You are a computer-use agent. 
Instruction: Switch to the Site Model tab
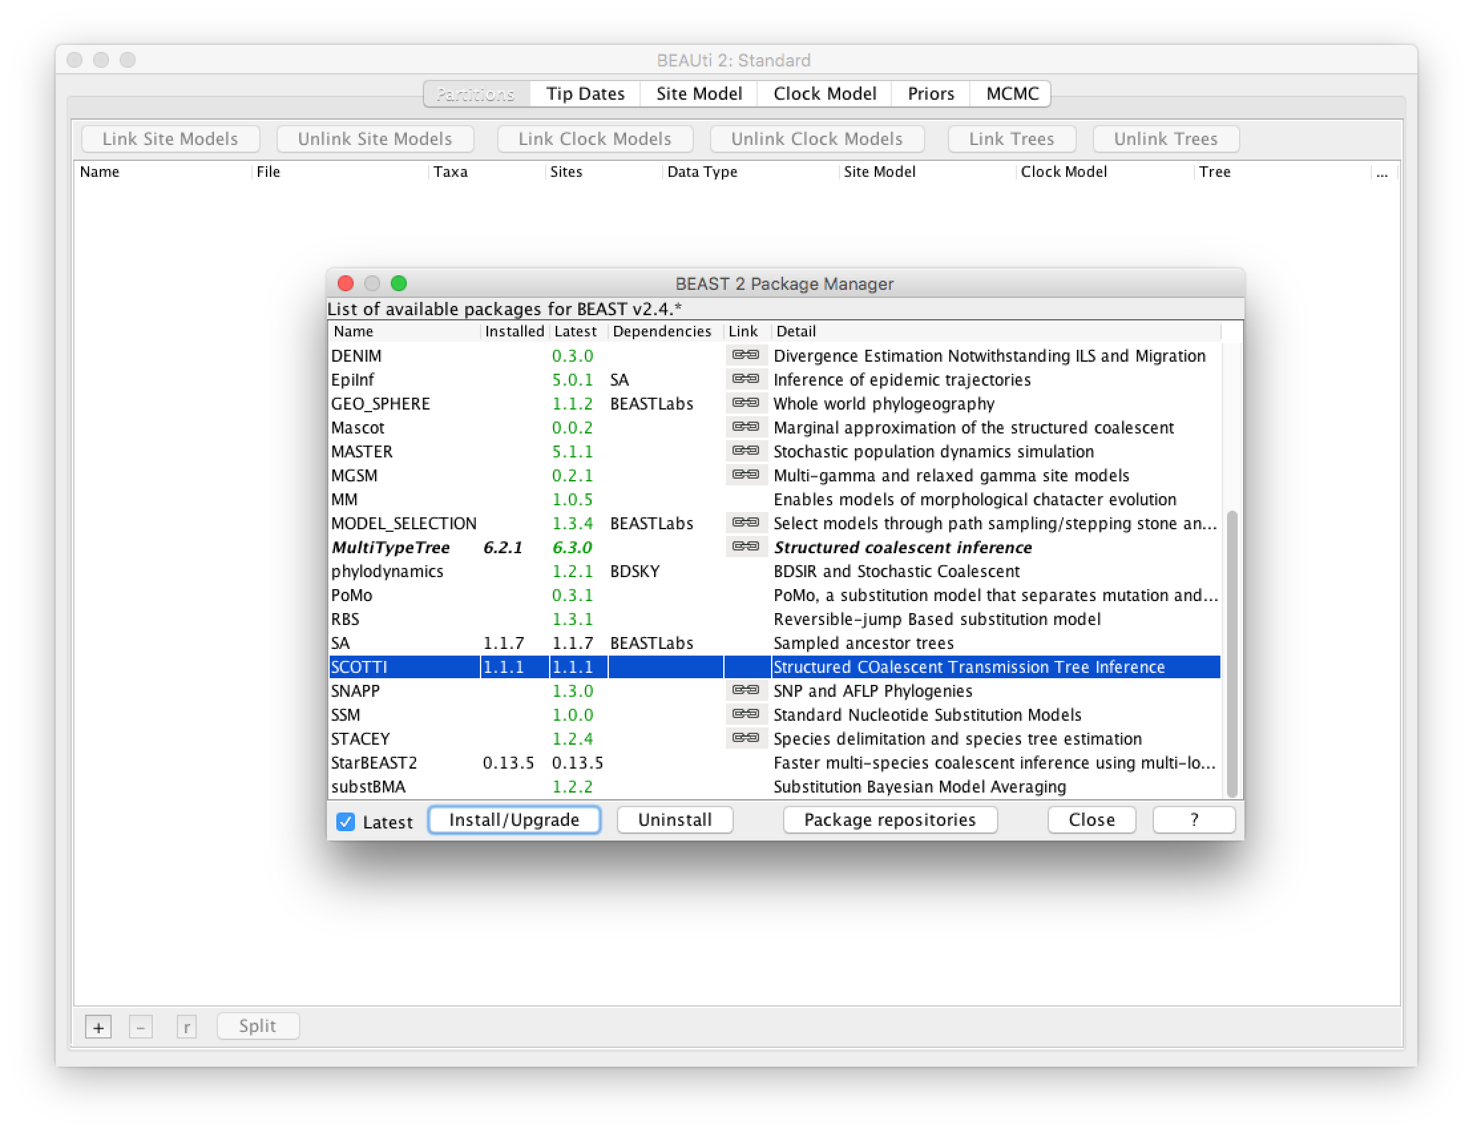(699, 94)
